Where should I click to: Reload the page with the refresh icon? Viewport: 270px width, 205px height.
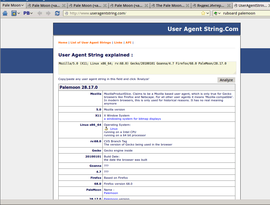[x=57, y=13]
